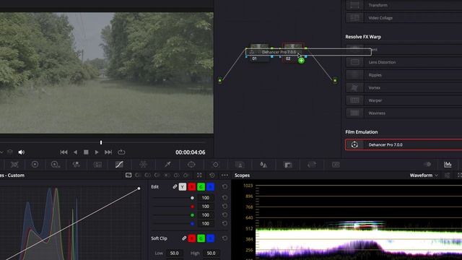
Task: Select Dehancer Pro 7.0.0 under Film Emulation
Action: tap(404, 144)
